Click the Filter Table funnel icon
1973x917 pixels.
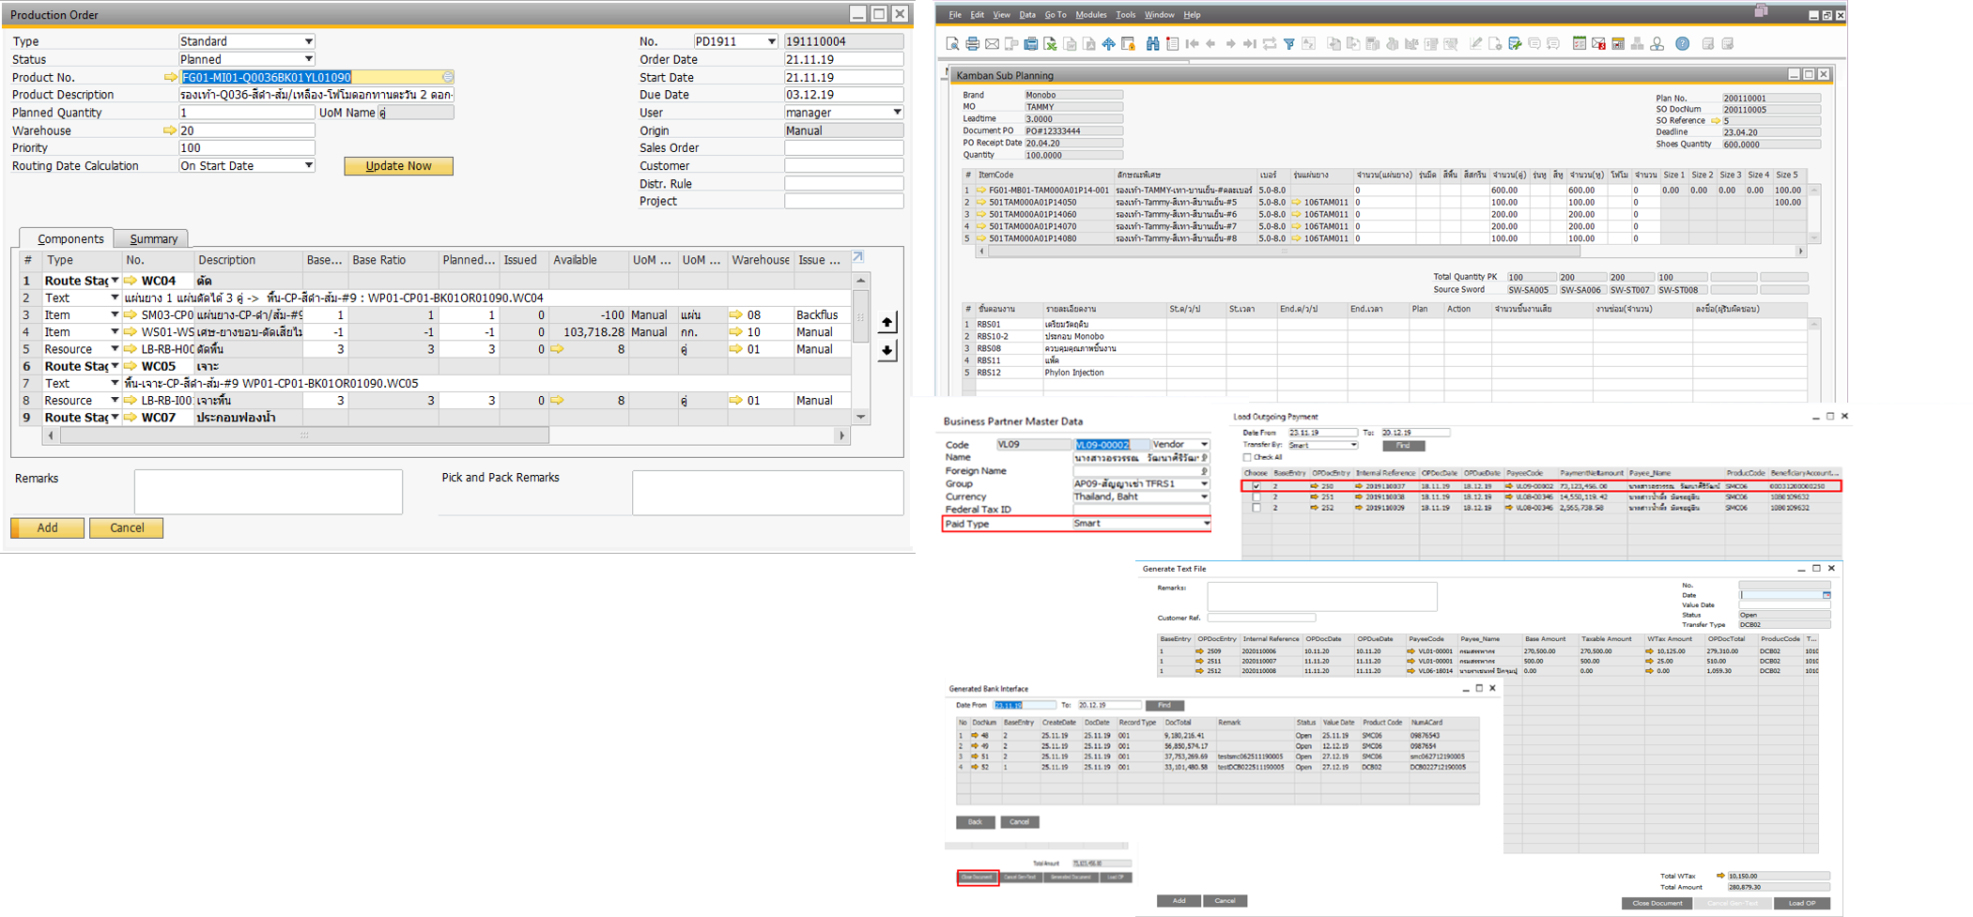point(1289,44)
